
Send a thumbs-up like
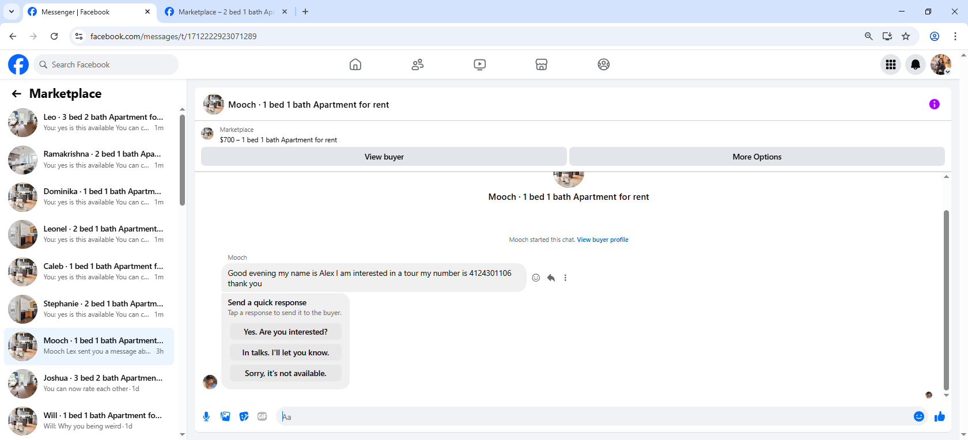(940, 416)
